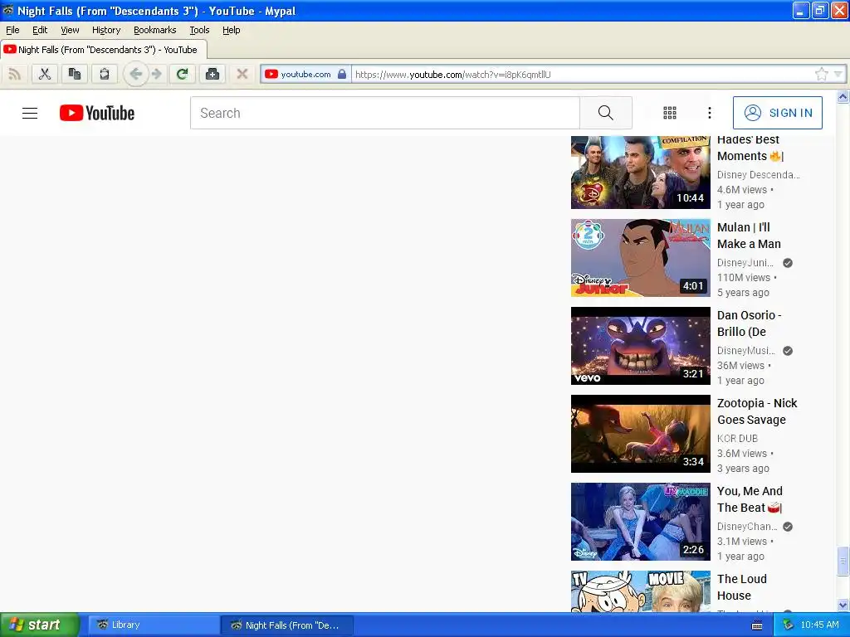This screenshot has height=637, width=850.
Task: Select the Night Falls YouTube browser tab
Action: [x=104, y=49]
